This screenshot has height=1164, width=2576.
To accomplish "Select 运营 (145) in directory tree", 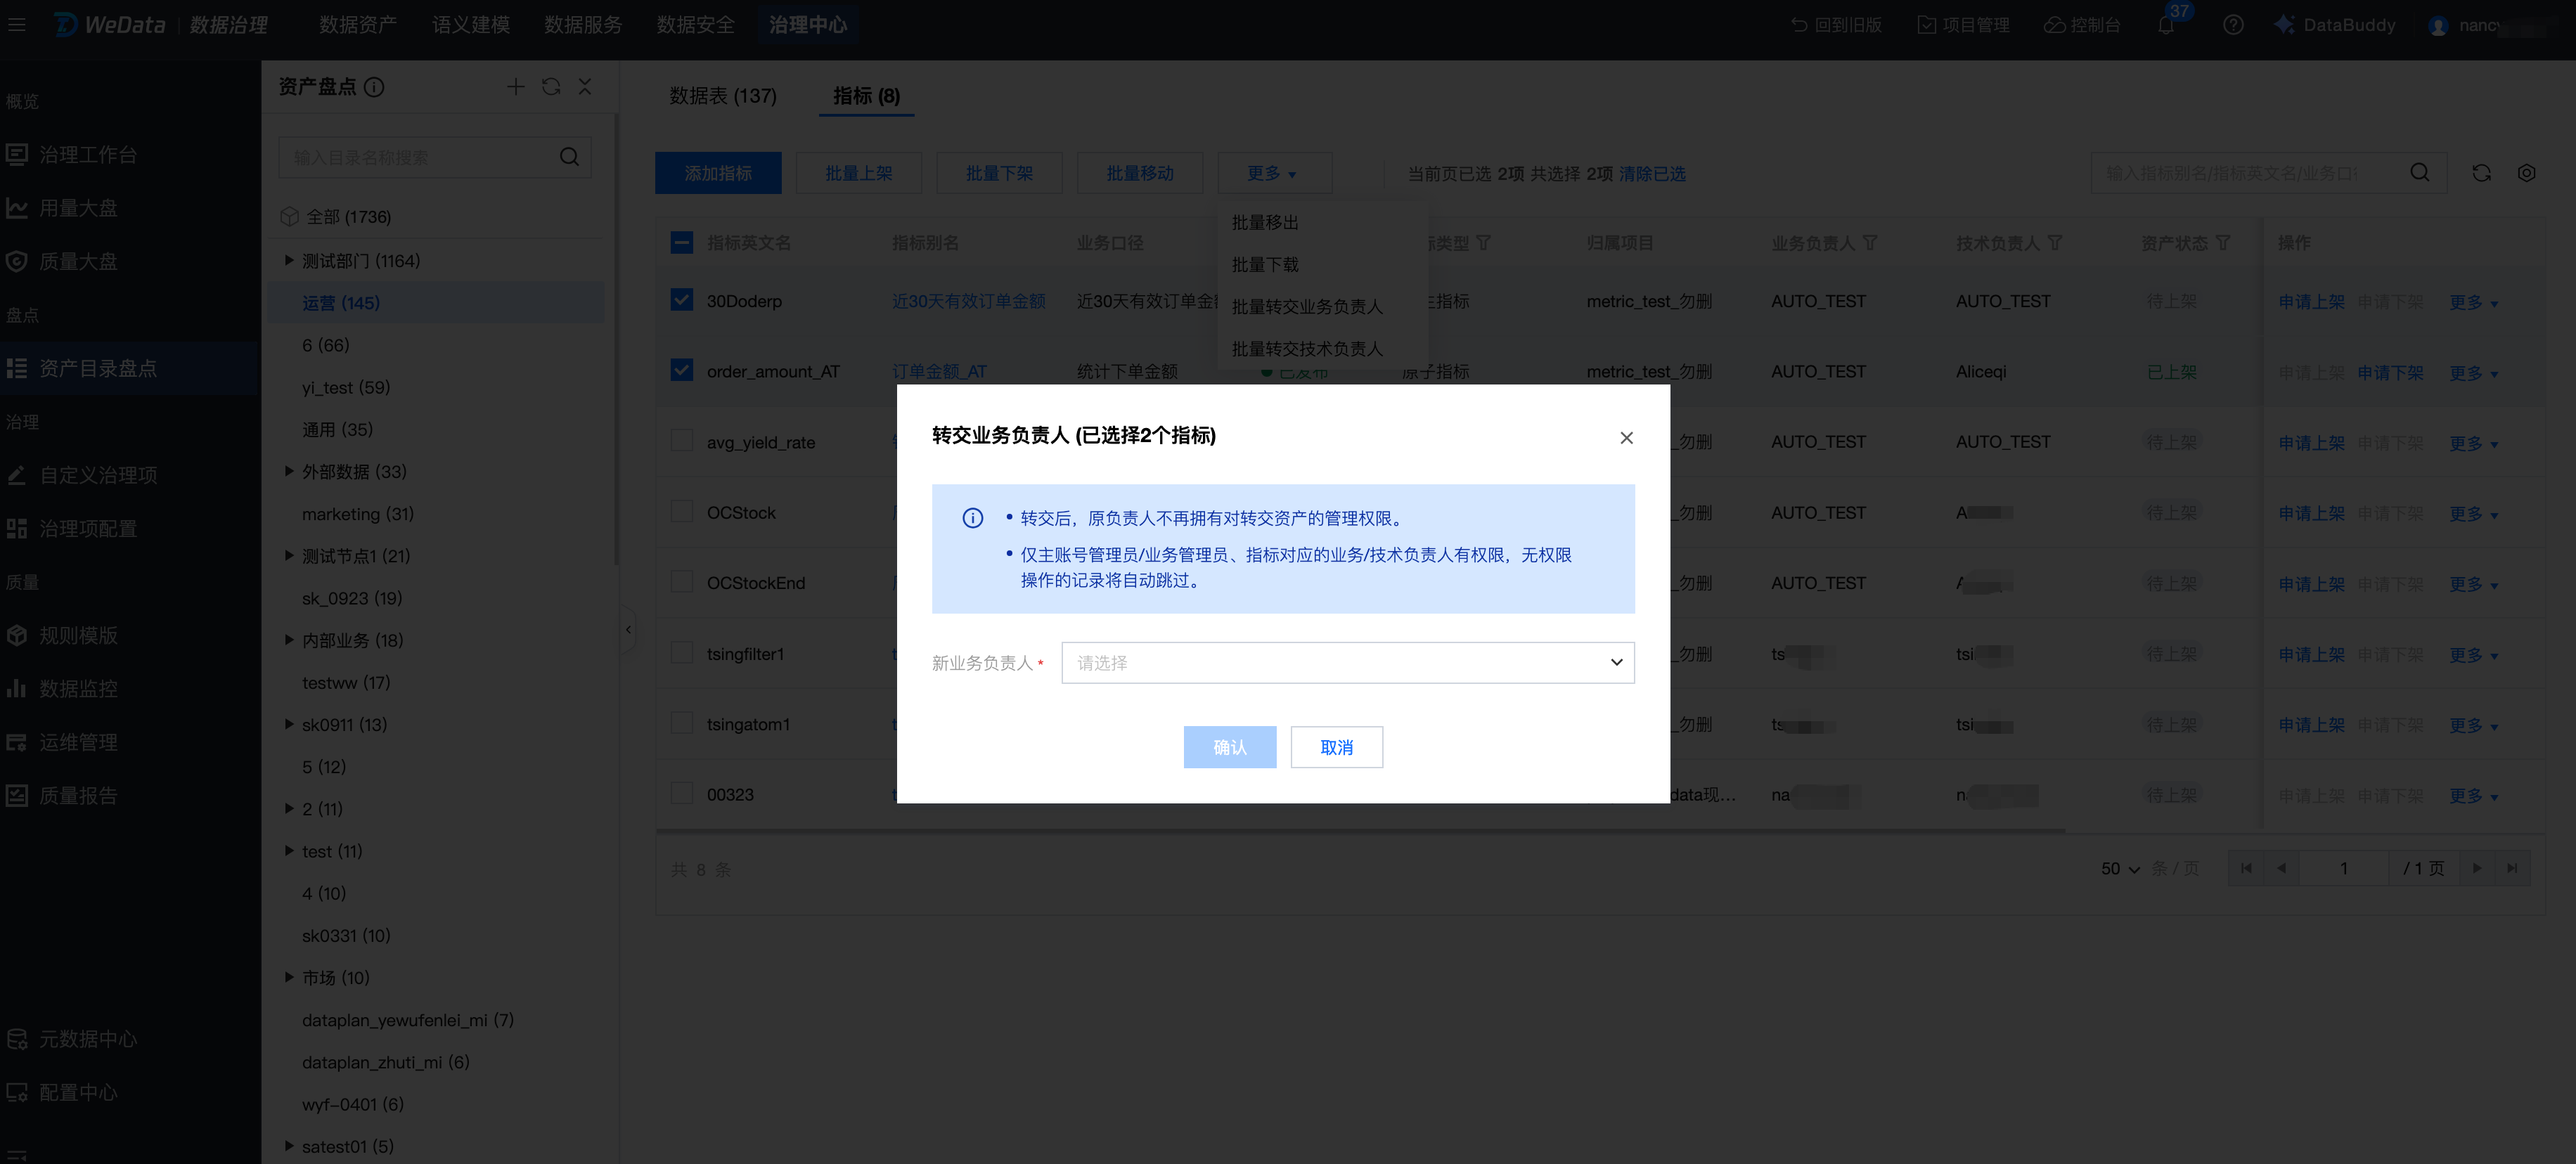I will 341,303.
